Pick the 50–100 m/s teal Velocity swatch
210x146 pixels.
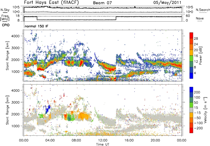tap(191, 100)
